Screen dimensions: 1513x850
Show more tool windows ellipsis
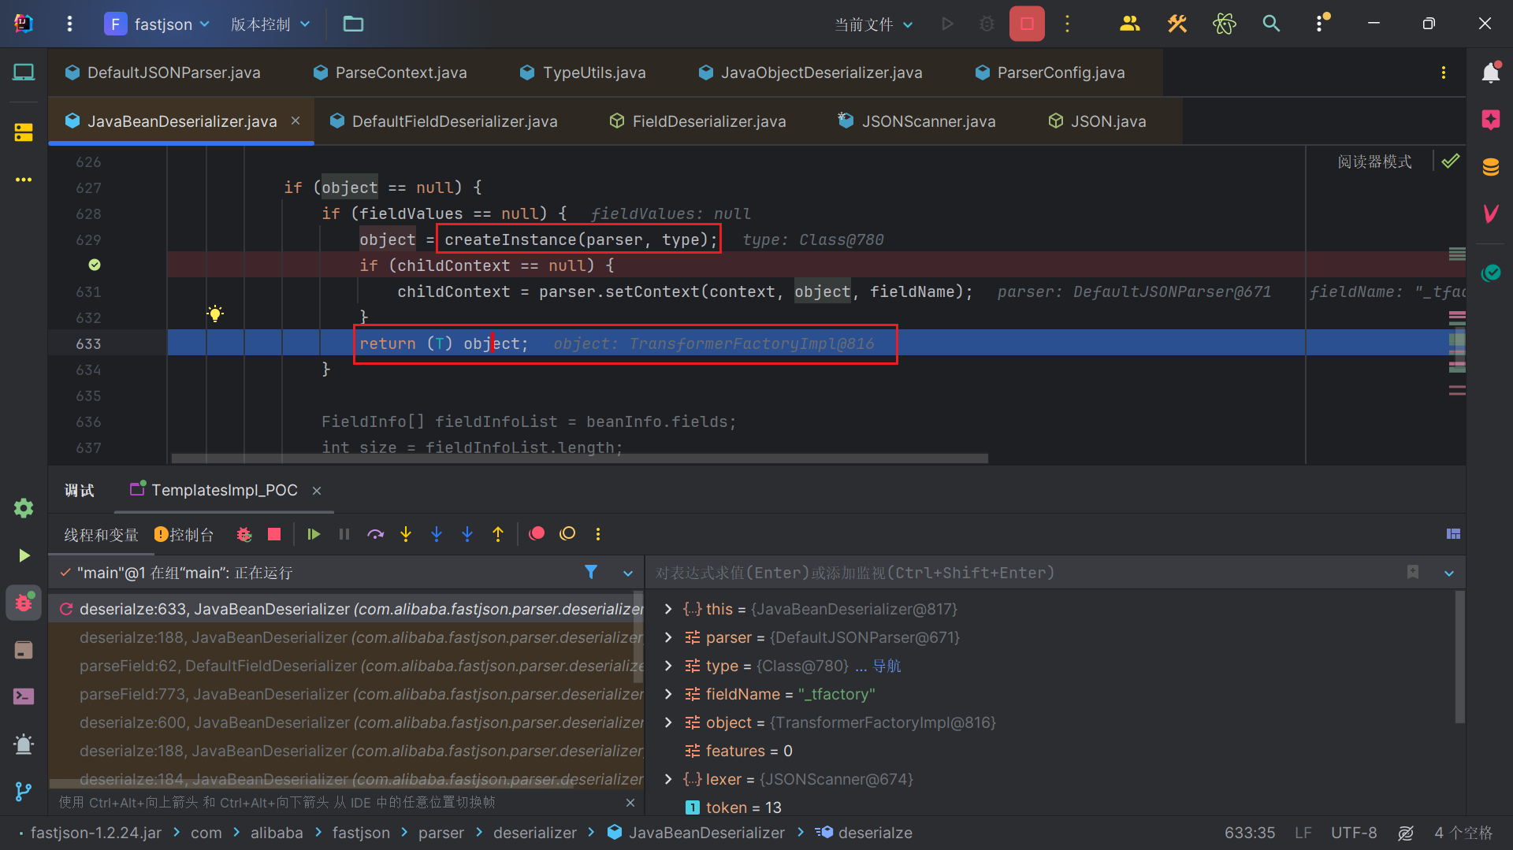[x=24, y=180]
